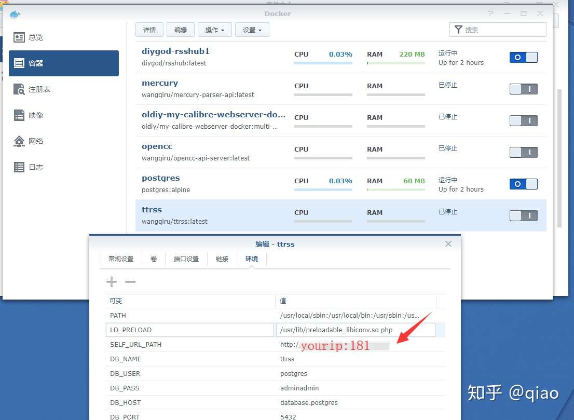Select the 环境 environment tab
Screen dimensions: 574x420
[x=252, y=259]
